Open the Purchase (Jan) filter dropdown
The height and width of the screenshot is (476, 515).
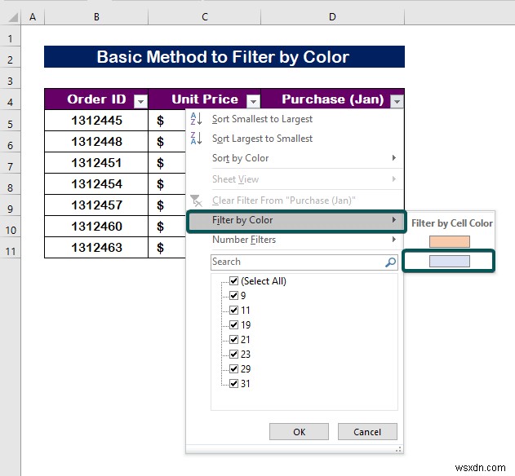pyautogui.click(x=397, y=101)
